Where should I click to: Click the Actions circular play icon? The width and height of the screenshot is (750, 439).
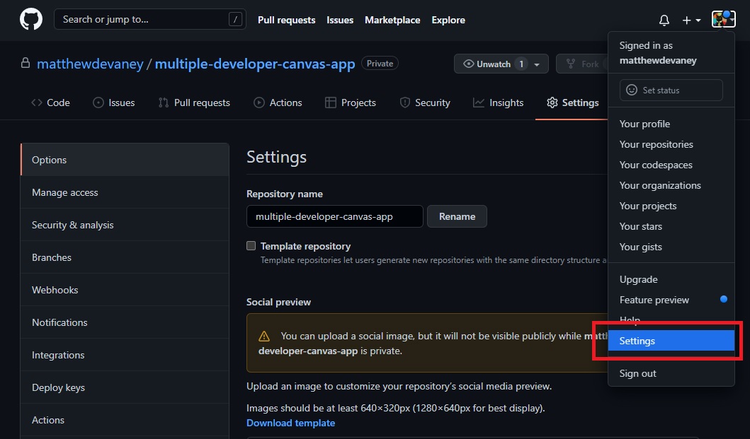[258, 103]
